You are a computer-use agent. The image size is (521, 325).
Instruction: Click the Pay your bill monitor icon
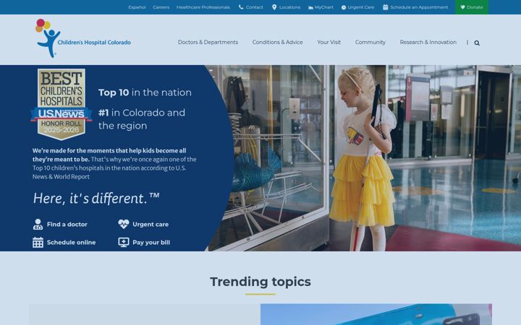pos(124,243)
